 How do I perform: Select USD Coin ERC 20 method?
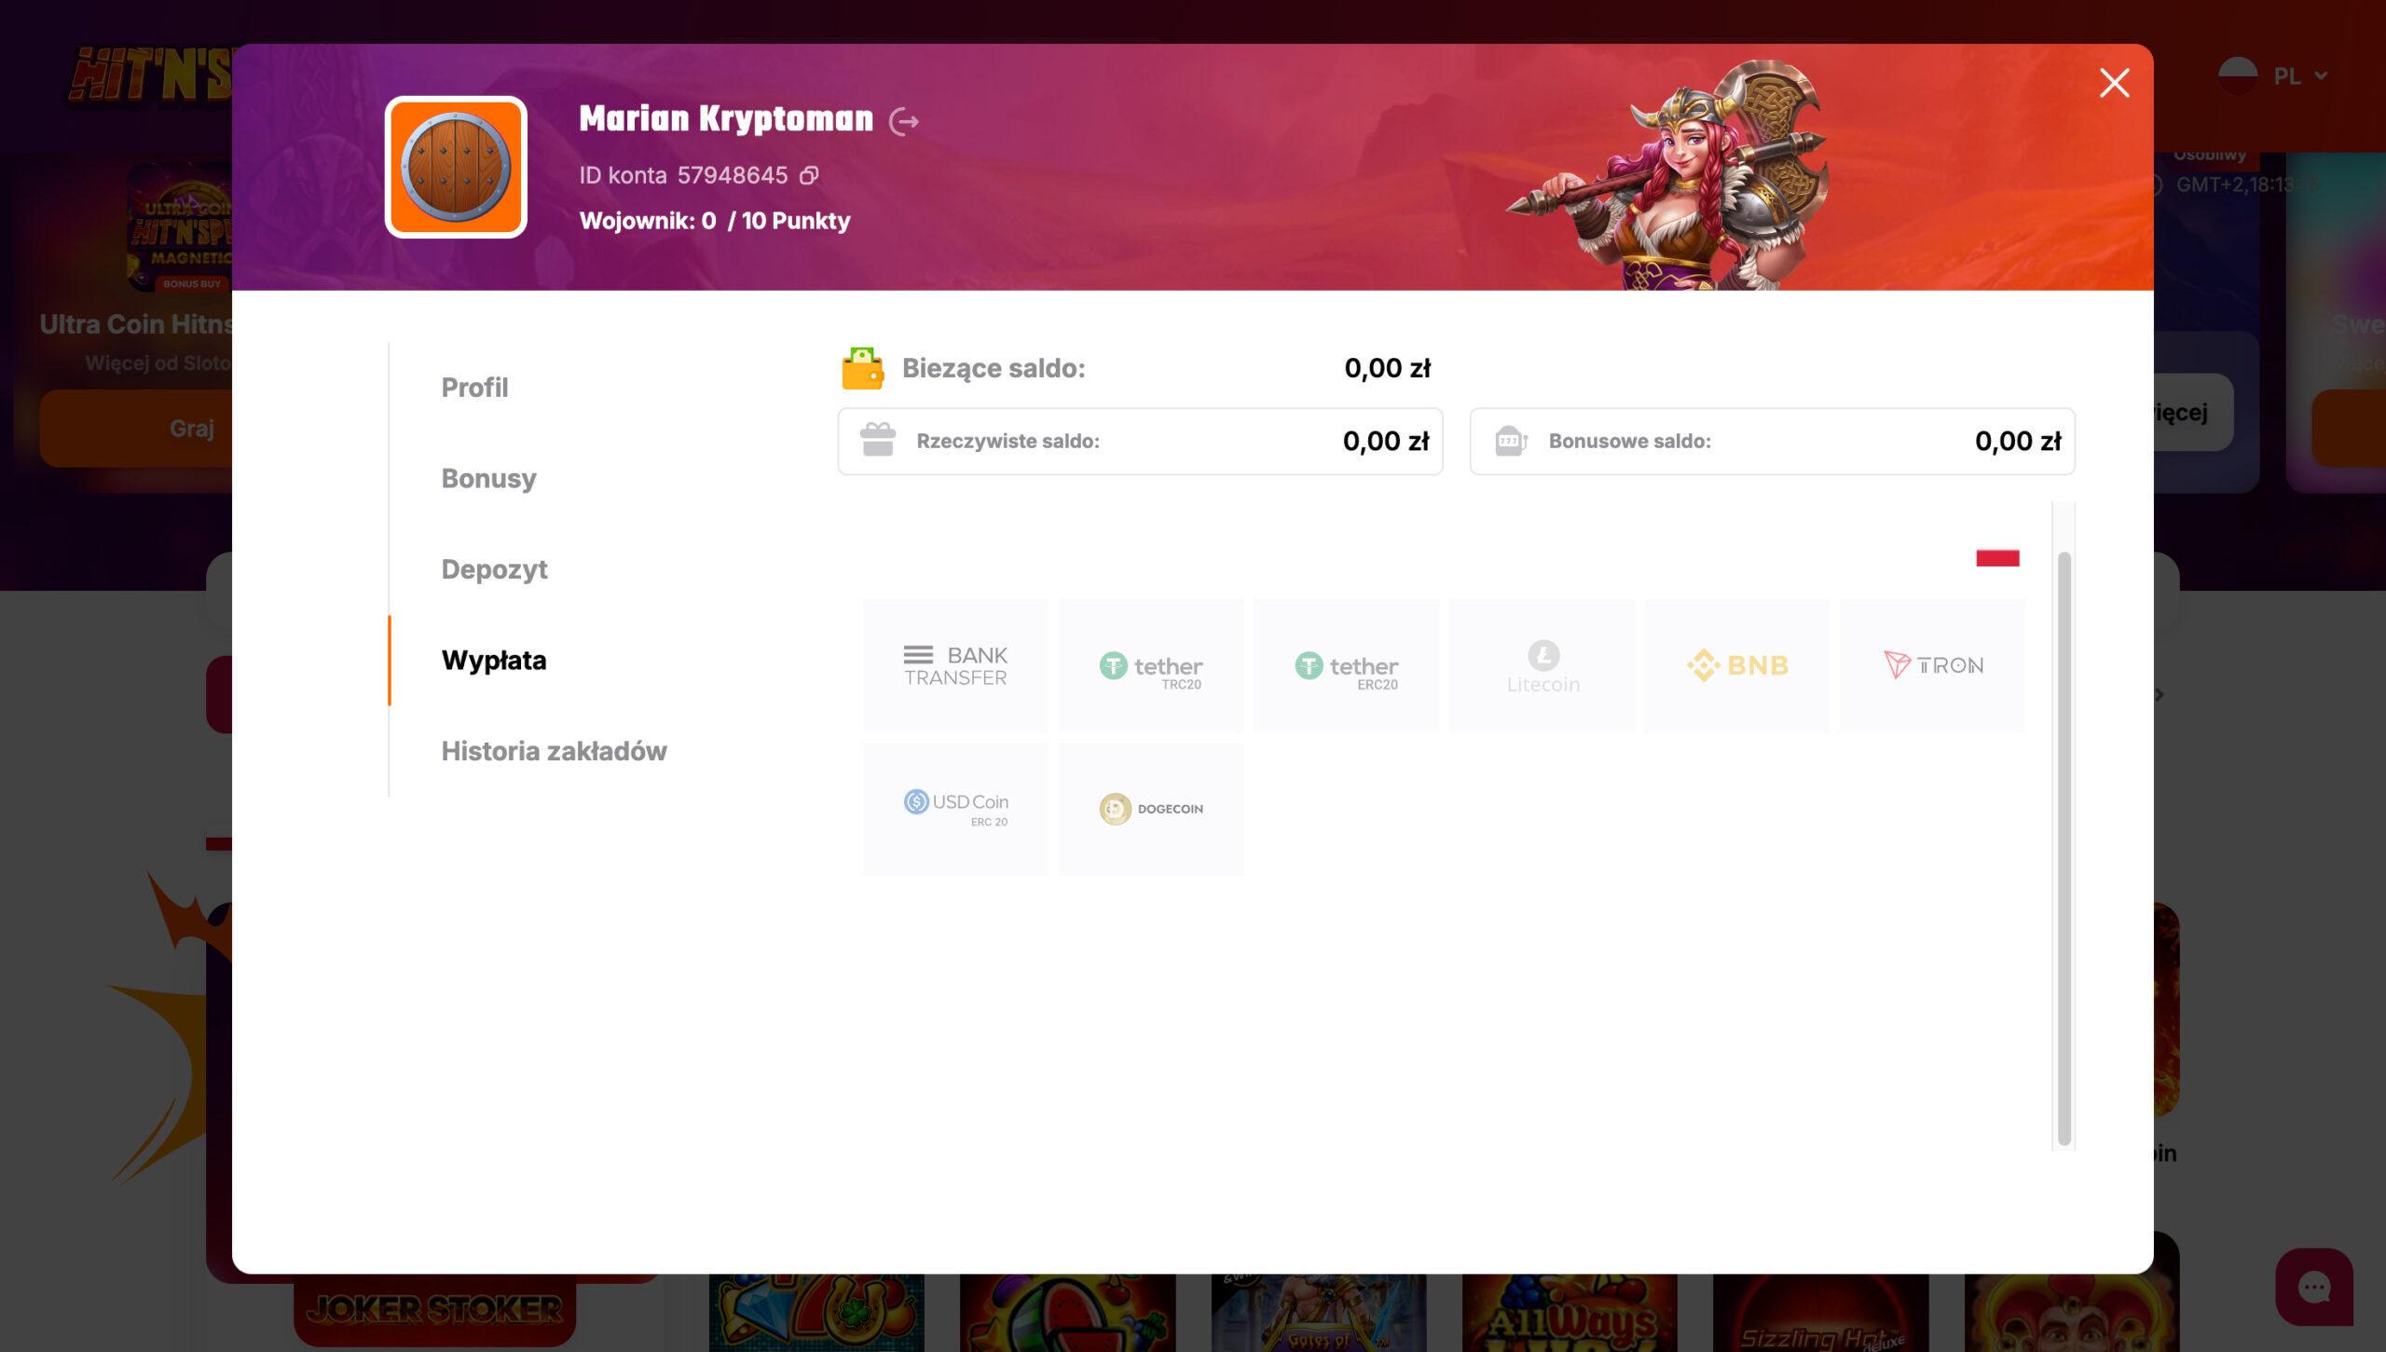click(x=955, y=809)
